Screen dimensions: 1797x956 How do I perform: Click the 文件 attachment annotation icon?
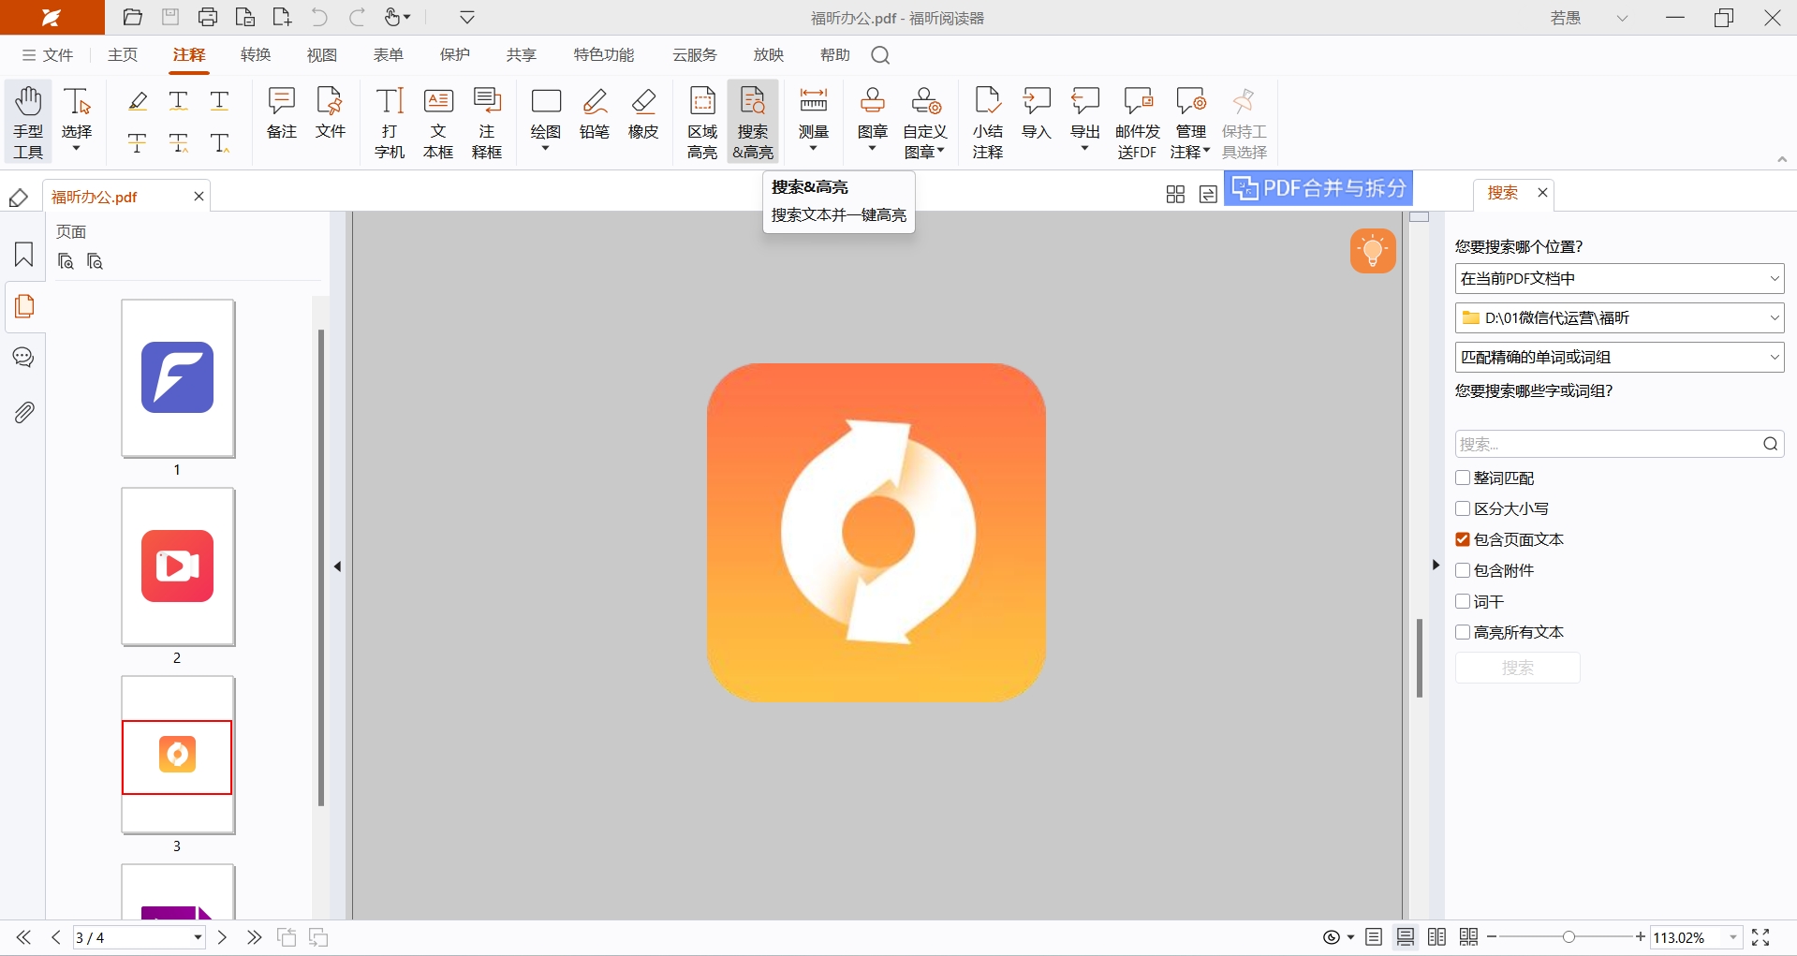[331, 113]
